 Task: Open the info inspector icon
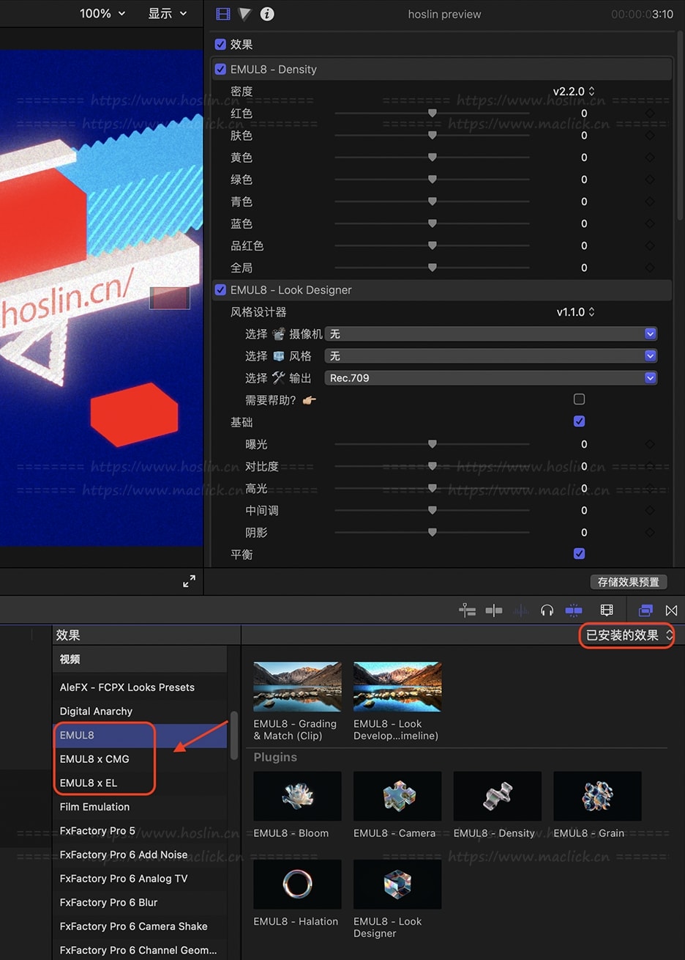tap(267, 14)
